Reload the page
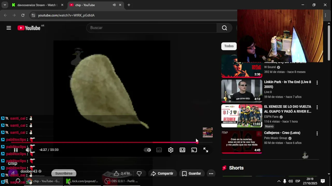This screenshot has width=332, height=186. click(23, 15)
